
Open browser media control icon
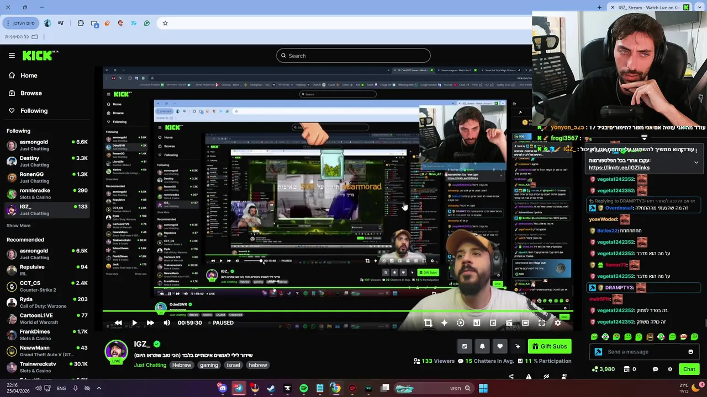click(x=61, y=23)
